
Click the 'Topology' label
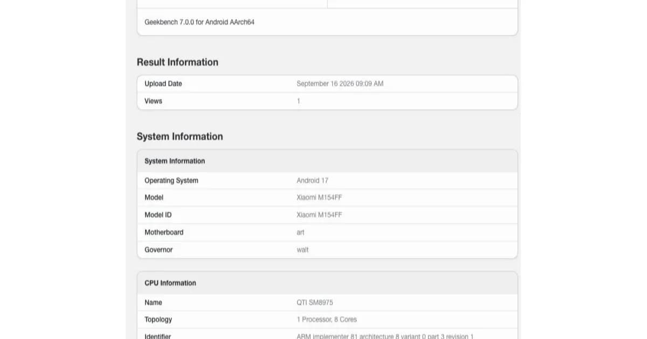(158, 320)
